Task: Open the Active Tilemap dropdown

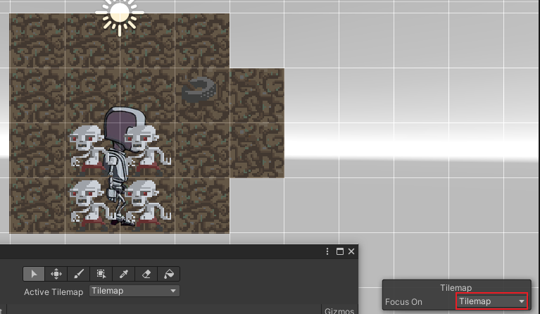Action: [x=134, y=291]
